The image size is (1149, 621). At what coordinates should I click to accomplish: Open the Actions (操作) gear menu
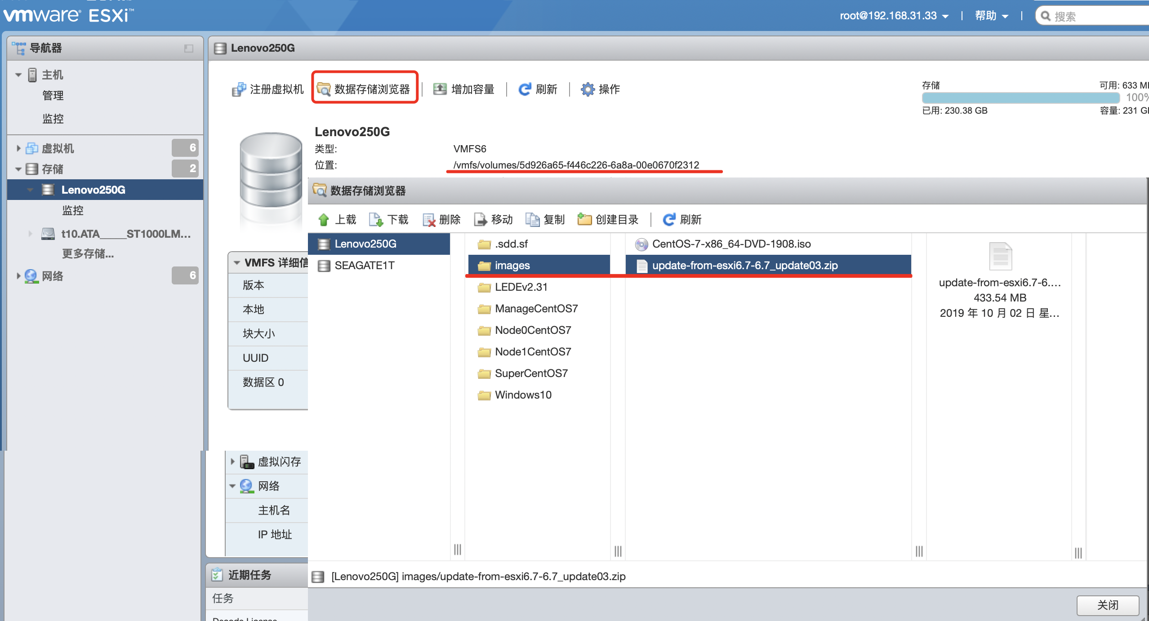coord(601,89)
